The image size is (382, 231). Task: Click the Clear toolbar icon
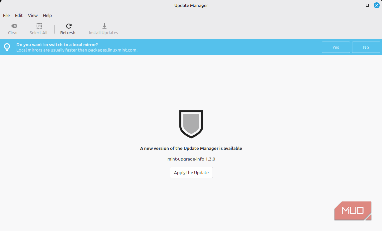click(x=14, y=26)
